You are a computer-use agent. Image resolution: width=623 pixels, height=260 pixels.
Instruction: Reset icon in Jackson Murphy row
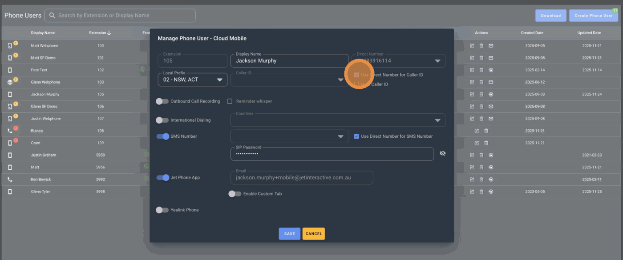tap(491, 94)
